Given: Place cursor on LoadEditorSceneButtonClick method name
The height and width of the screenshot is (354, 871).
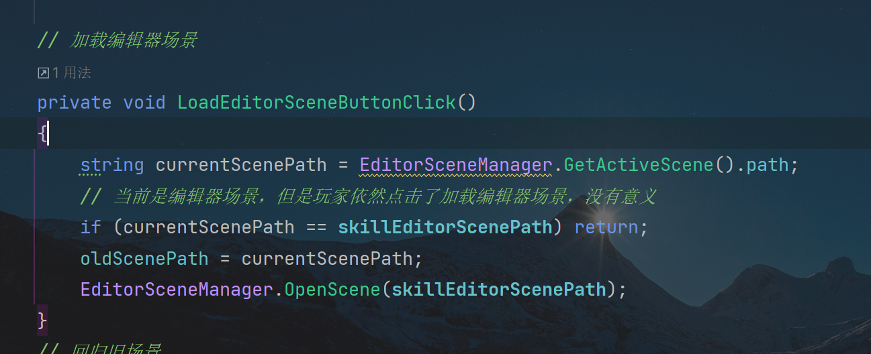Looking at the screenshot, I should pos(316,103).
